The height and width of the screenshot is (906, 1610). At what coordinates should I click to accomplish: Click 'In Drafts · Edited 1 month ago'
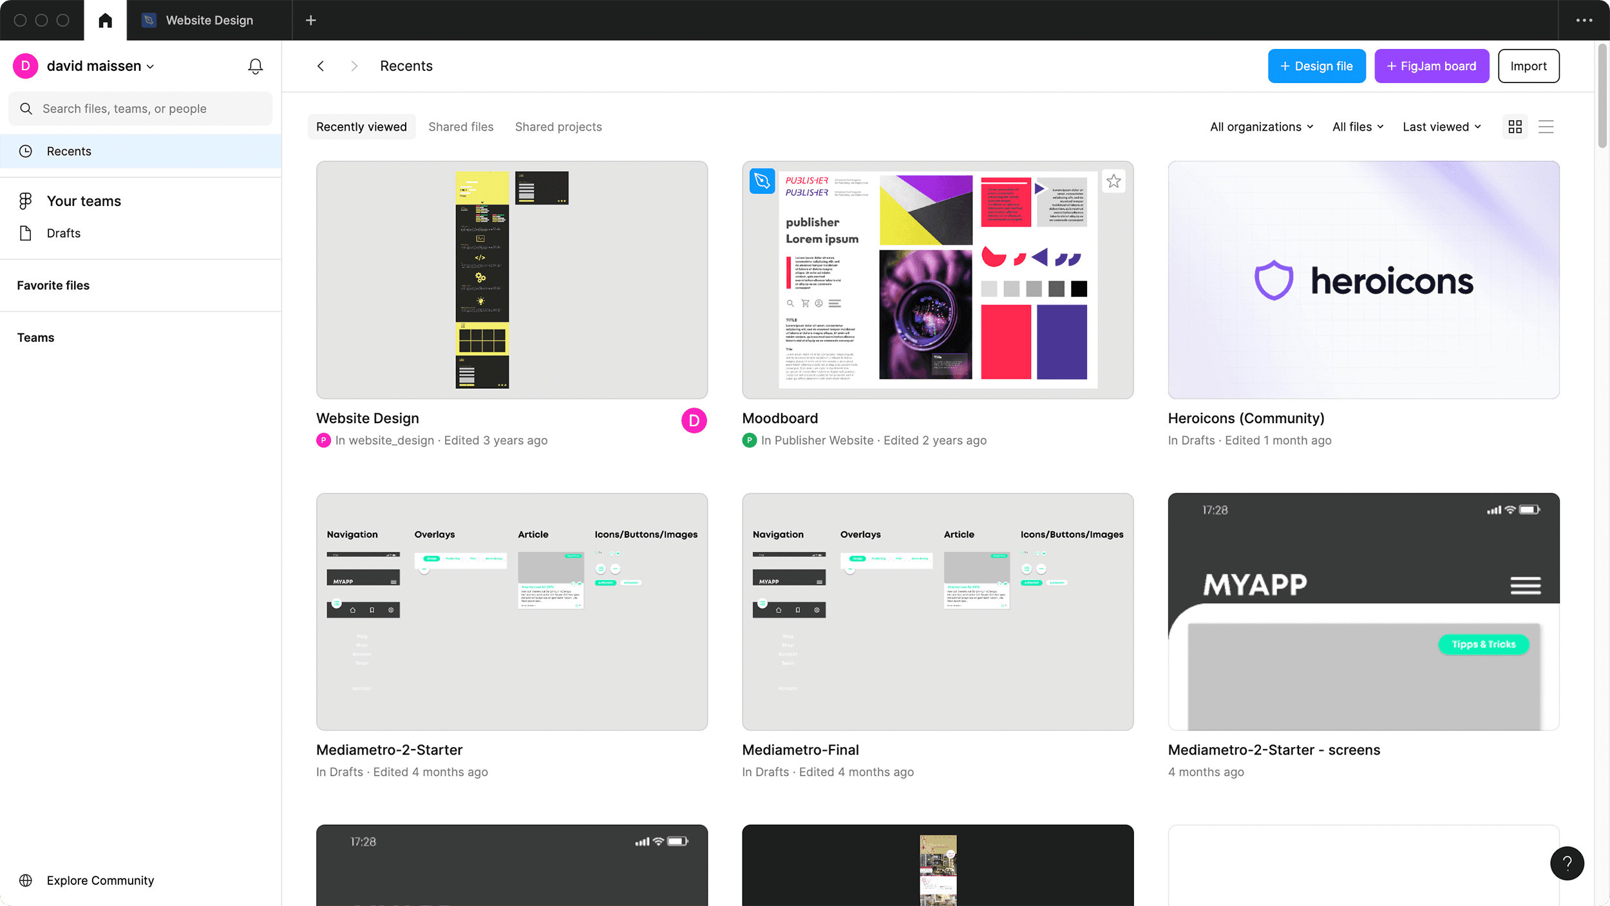coord(1249,440)
